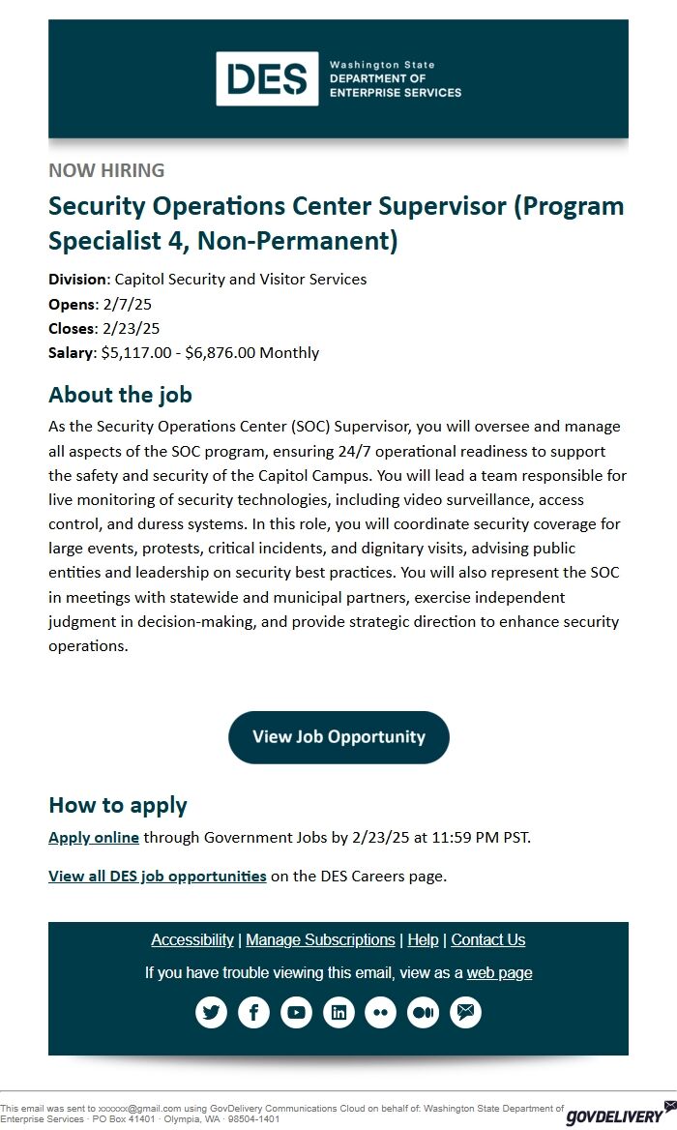Open the Flickr two-dot icon
This screenshot has height=1130, width=677.
point(381,1013)
